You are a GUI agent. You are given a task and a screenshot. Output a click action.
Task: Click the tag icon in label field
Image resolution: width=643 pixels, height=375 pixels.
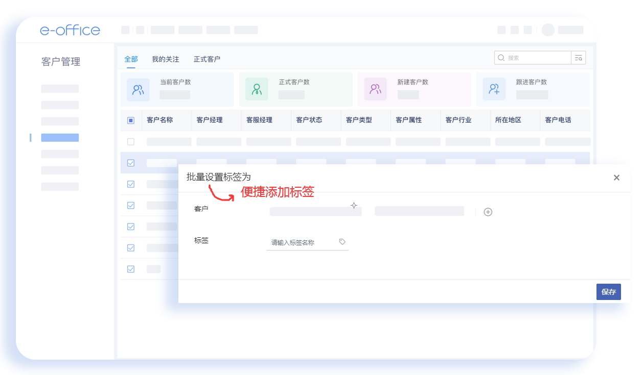[x=342, y=242]
